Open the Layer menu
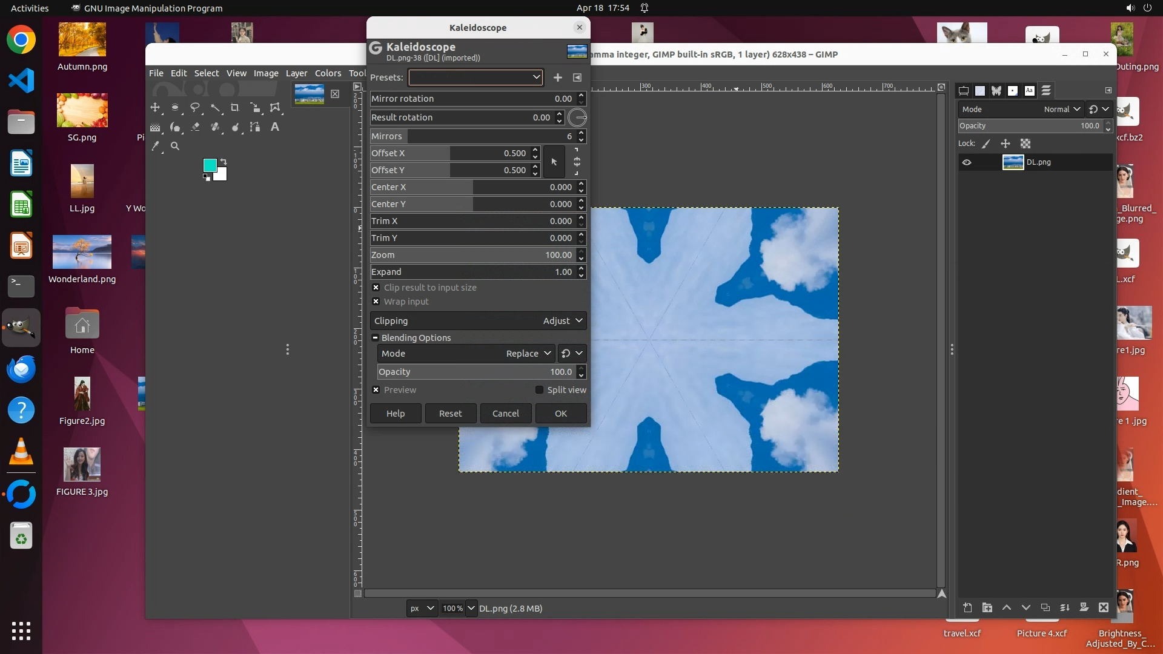The width and height of the screenshot is (1163, 654). (x=296, y=73)
